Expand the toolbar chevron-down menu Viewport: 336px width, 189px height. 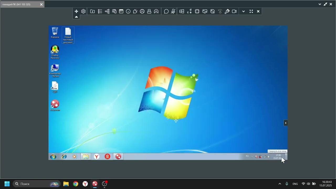tap(243, 11)
